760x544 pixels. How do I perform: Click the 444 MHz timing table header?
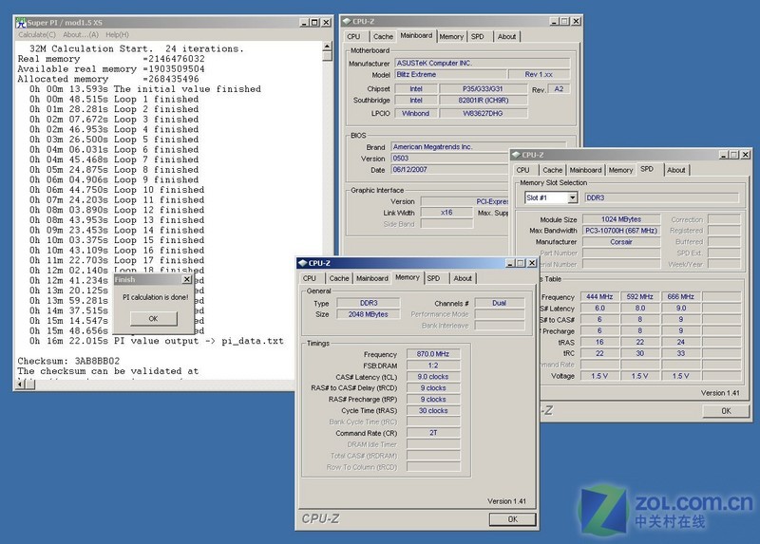coord(599,296)
